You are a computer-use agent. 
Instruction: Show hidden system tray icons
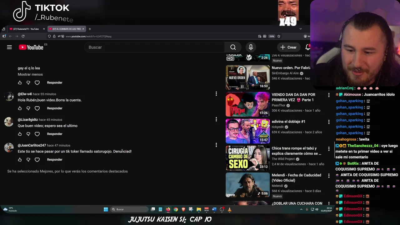pyautogui.click(x=301, y=209)
